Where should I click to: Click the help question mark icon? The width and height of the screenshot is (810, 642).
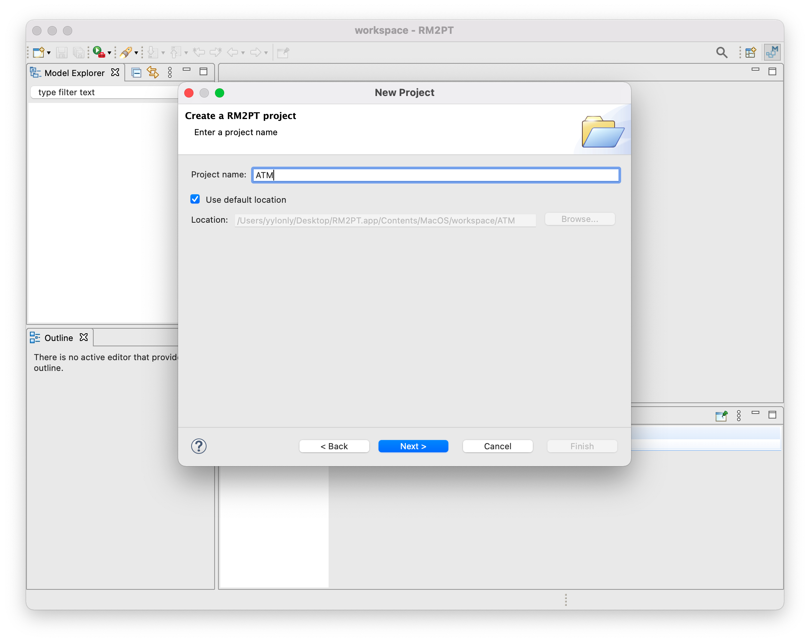(199, 446)
